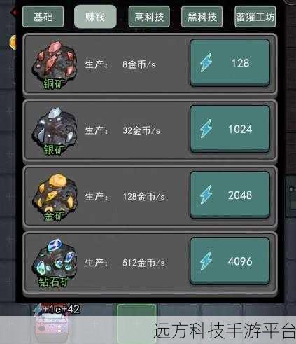Select the gold ore (金矿) icon
296x344 pixels.
55,198
